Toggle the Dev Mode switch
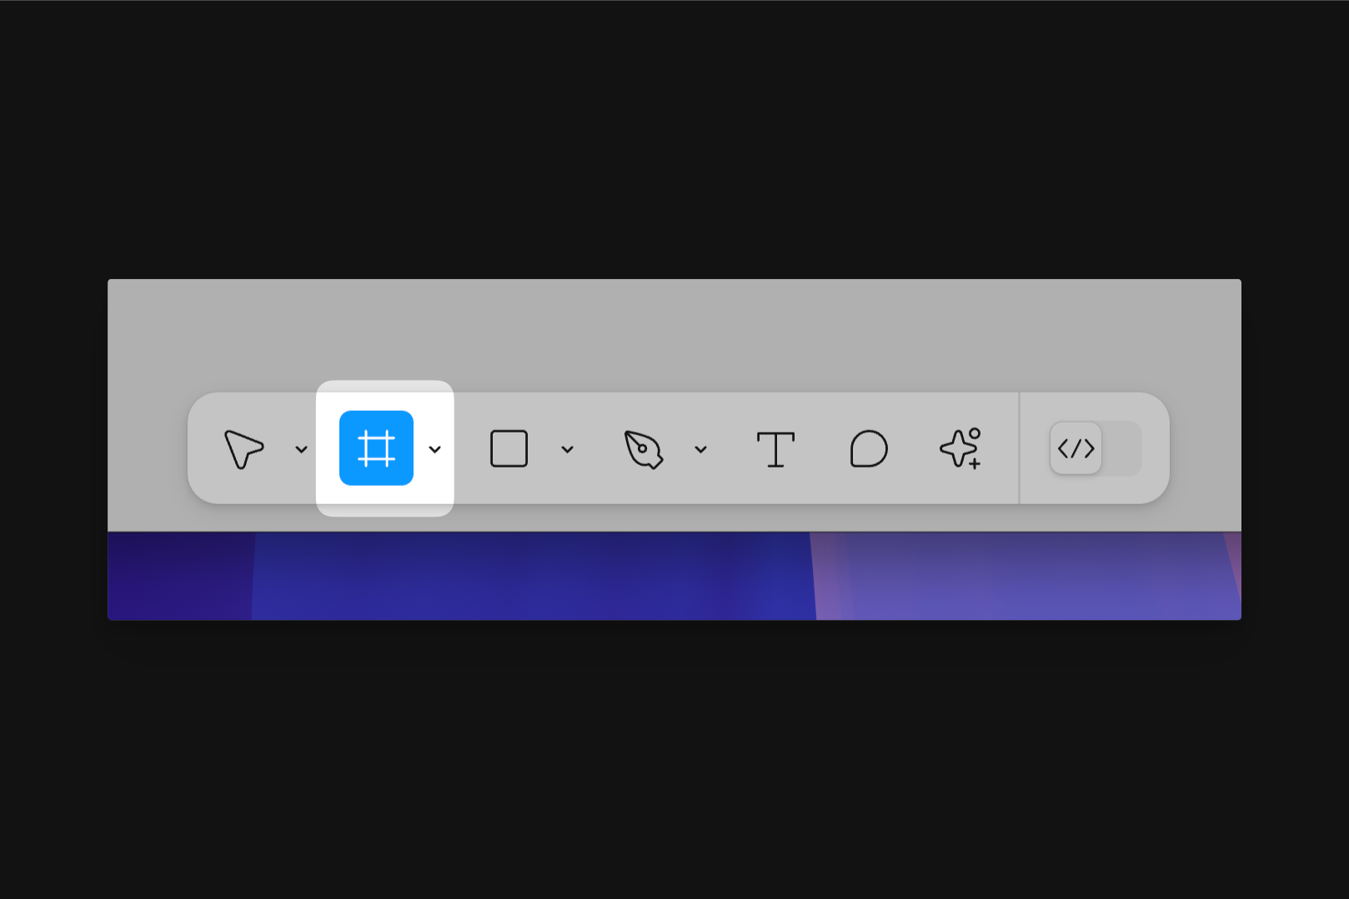This screenshot has height=899, width=1349. coord(1096,449)
